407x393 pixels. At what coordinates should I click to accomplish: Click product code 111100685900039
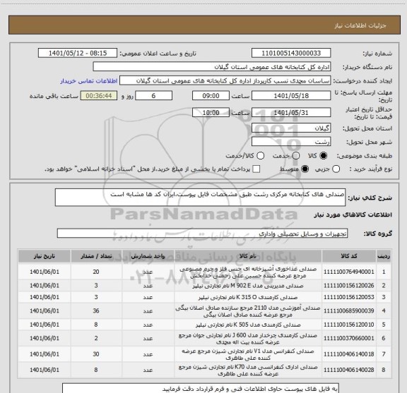[349, 311]
